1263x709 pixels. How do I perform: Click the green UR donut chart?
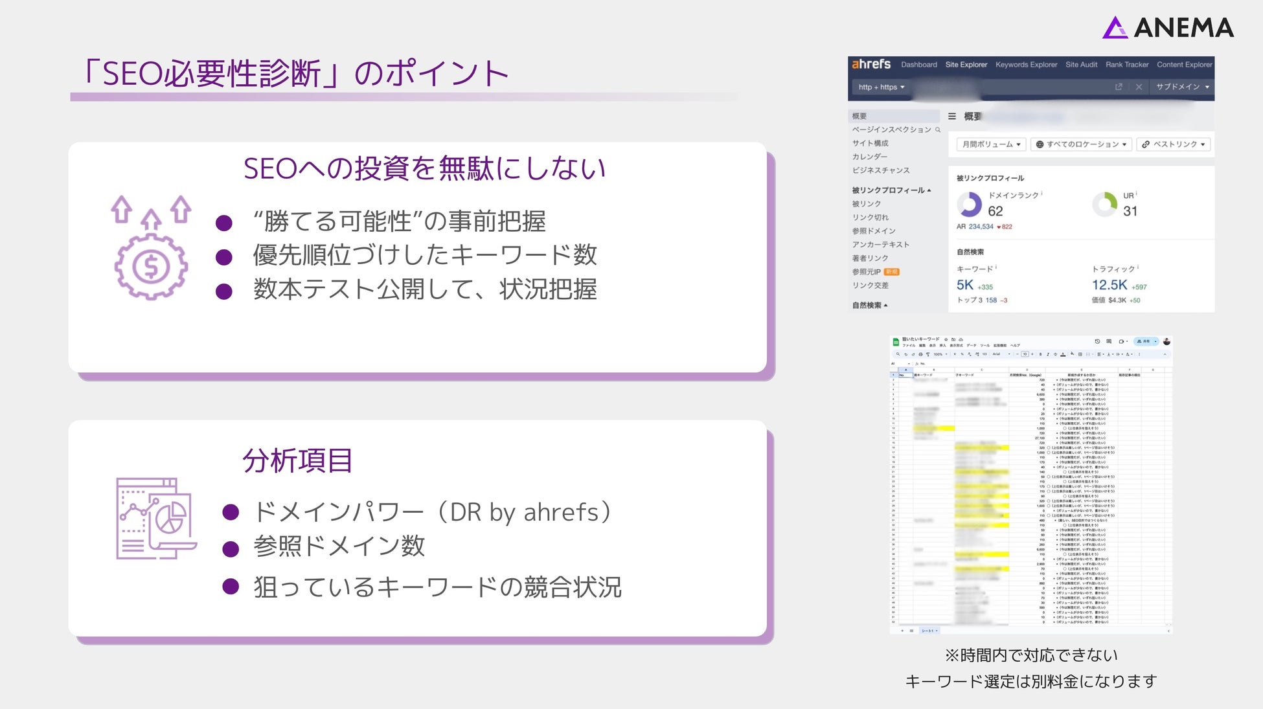[1104, 204]
